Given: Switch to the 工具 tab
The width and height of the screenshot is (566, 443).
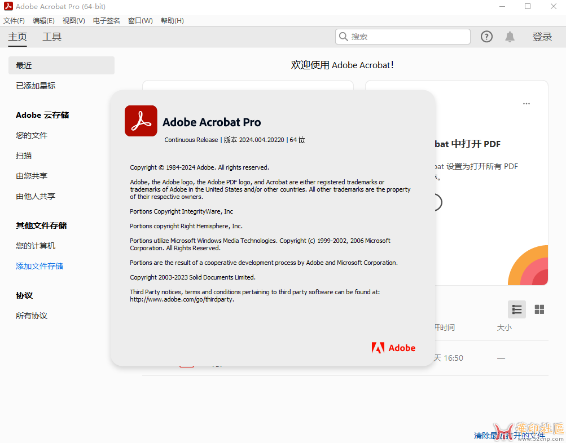Looking at the screenshot, I should [x=52, y=37].
